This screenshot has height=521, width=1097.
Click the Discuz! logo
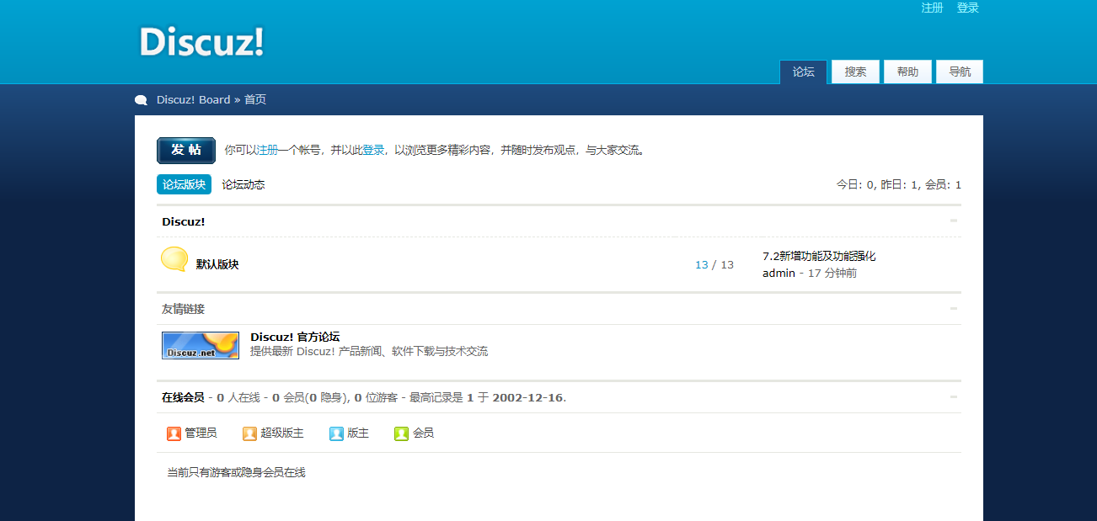(x=201, y=42)
